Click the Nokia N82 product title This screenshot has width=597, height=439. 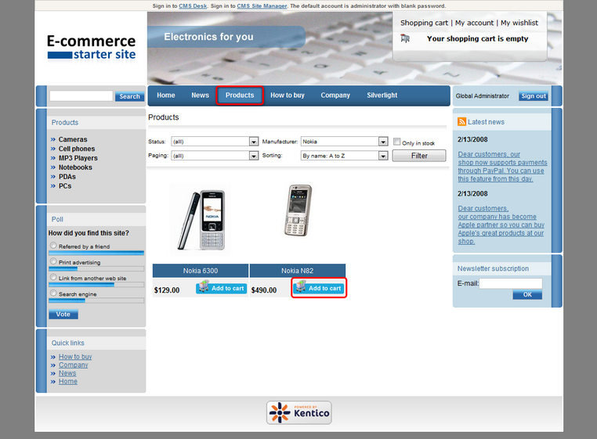coord(298,271)
